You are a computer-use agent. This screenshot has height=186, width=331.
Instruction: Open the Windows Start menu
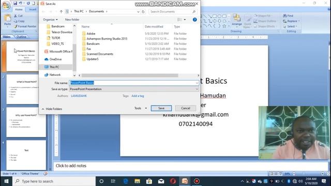(6, 181)
